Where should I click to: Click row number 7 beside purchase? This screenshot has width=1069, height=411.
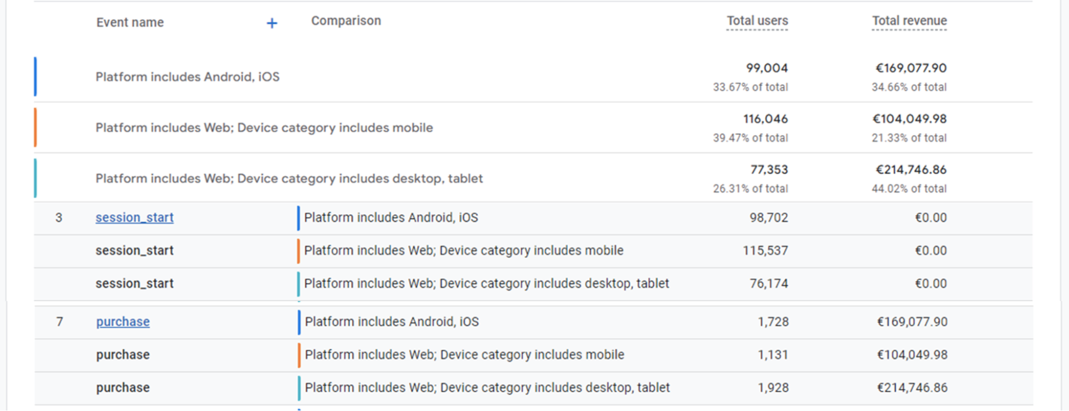pyautogui.click(x=59, y=322)
